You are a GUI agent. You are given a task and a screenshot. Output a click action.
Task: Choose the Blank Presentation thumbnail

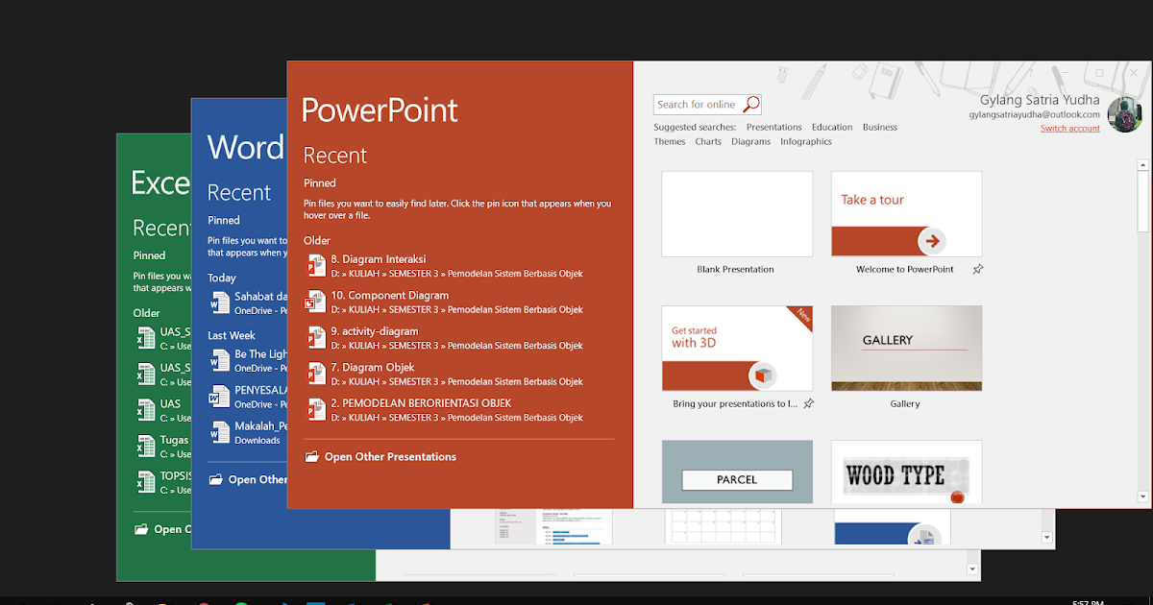click(x=737, y=214)
